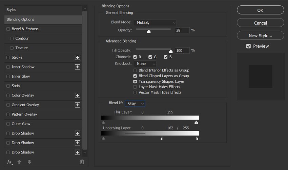Click scroll-down arrow of styles list
Image resolution: width=288 pixels, height=170 pixels.
click(85, 153)
